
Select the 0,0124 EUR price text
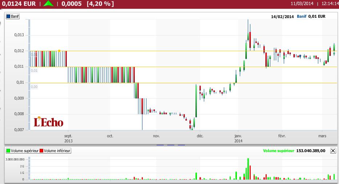pos(19,4)
